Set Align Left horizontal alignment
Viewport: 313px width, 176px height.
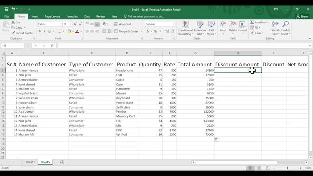point(87,31)
